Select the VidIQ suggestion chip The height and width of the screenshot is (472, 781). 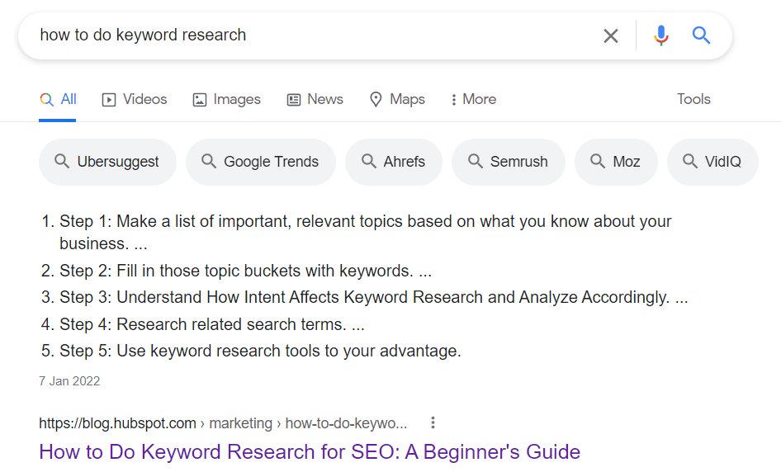712,162
